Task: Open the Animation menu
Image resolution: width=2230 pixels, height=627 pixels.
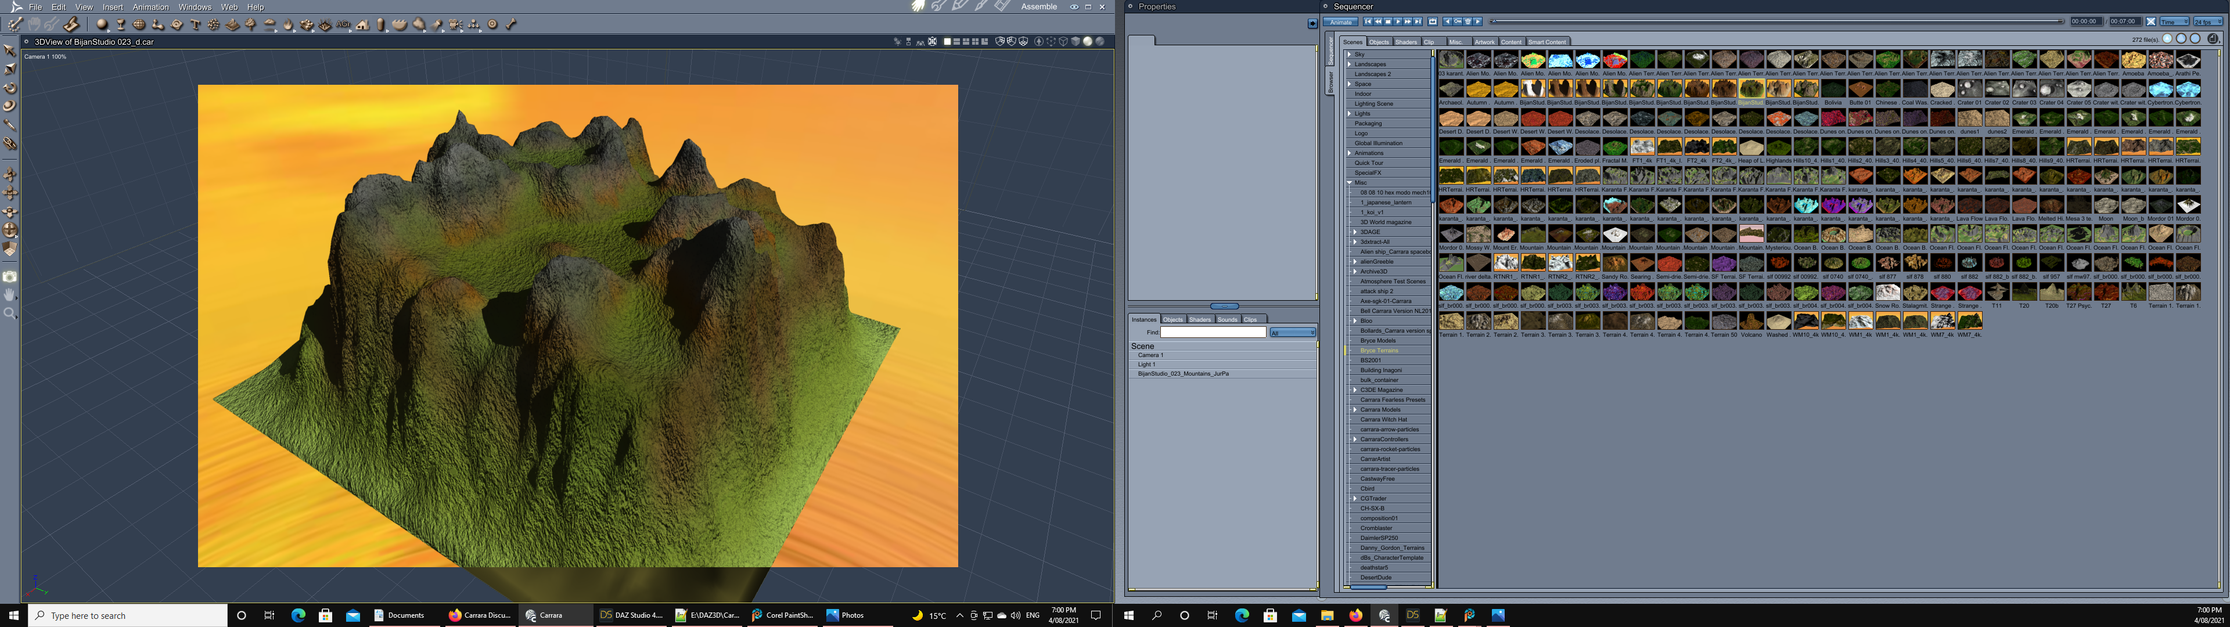Action: 150,7
